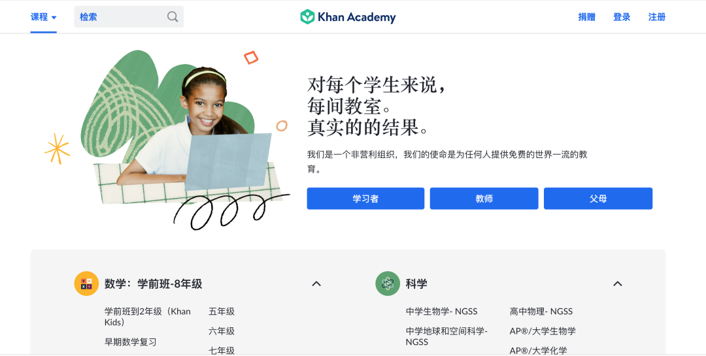706x356 pixels.
Task: Click the Khan Academy logo
Action: [x=348, y=17]
